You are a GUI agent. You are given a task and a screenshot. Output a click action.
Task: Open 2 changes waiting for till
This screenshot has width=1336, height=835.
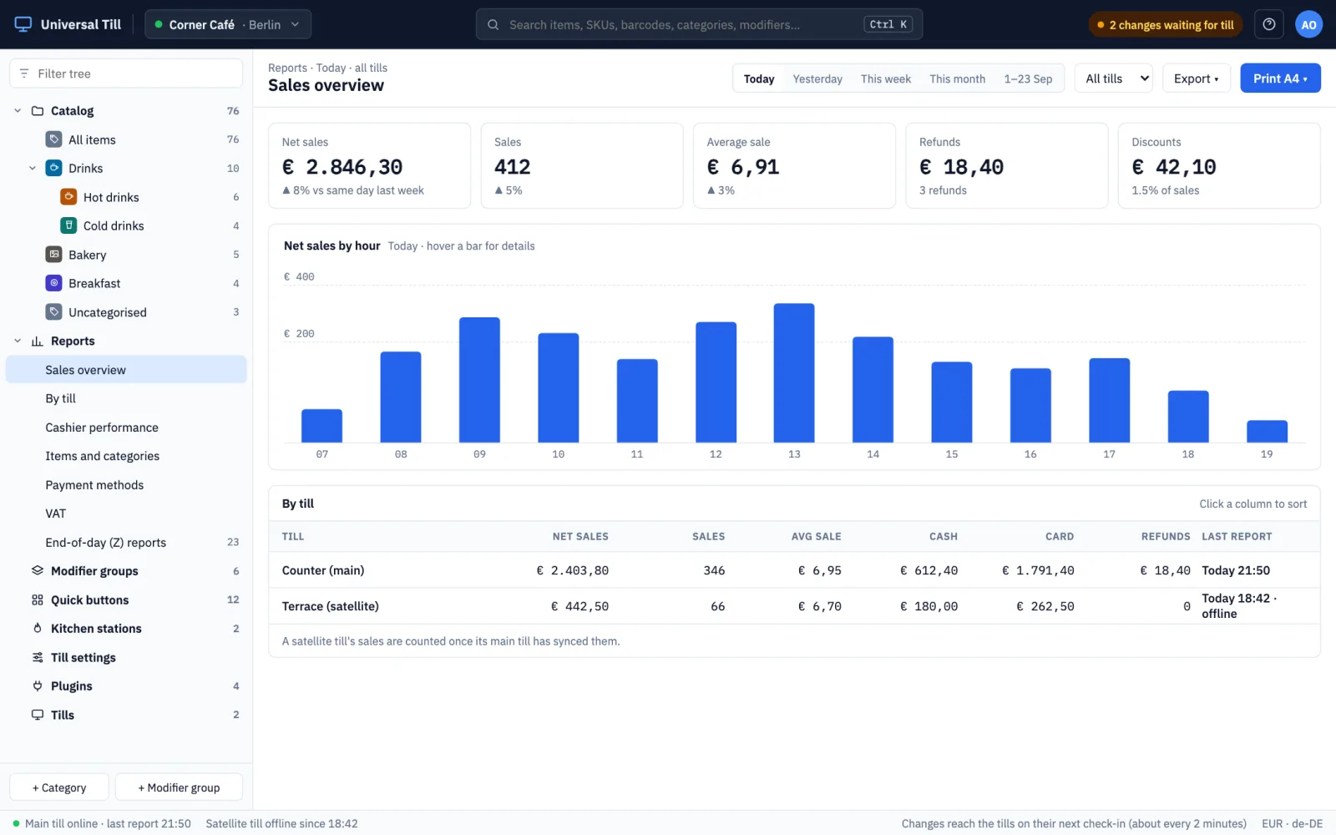(1166, 24)
